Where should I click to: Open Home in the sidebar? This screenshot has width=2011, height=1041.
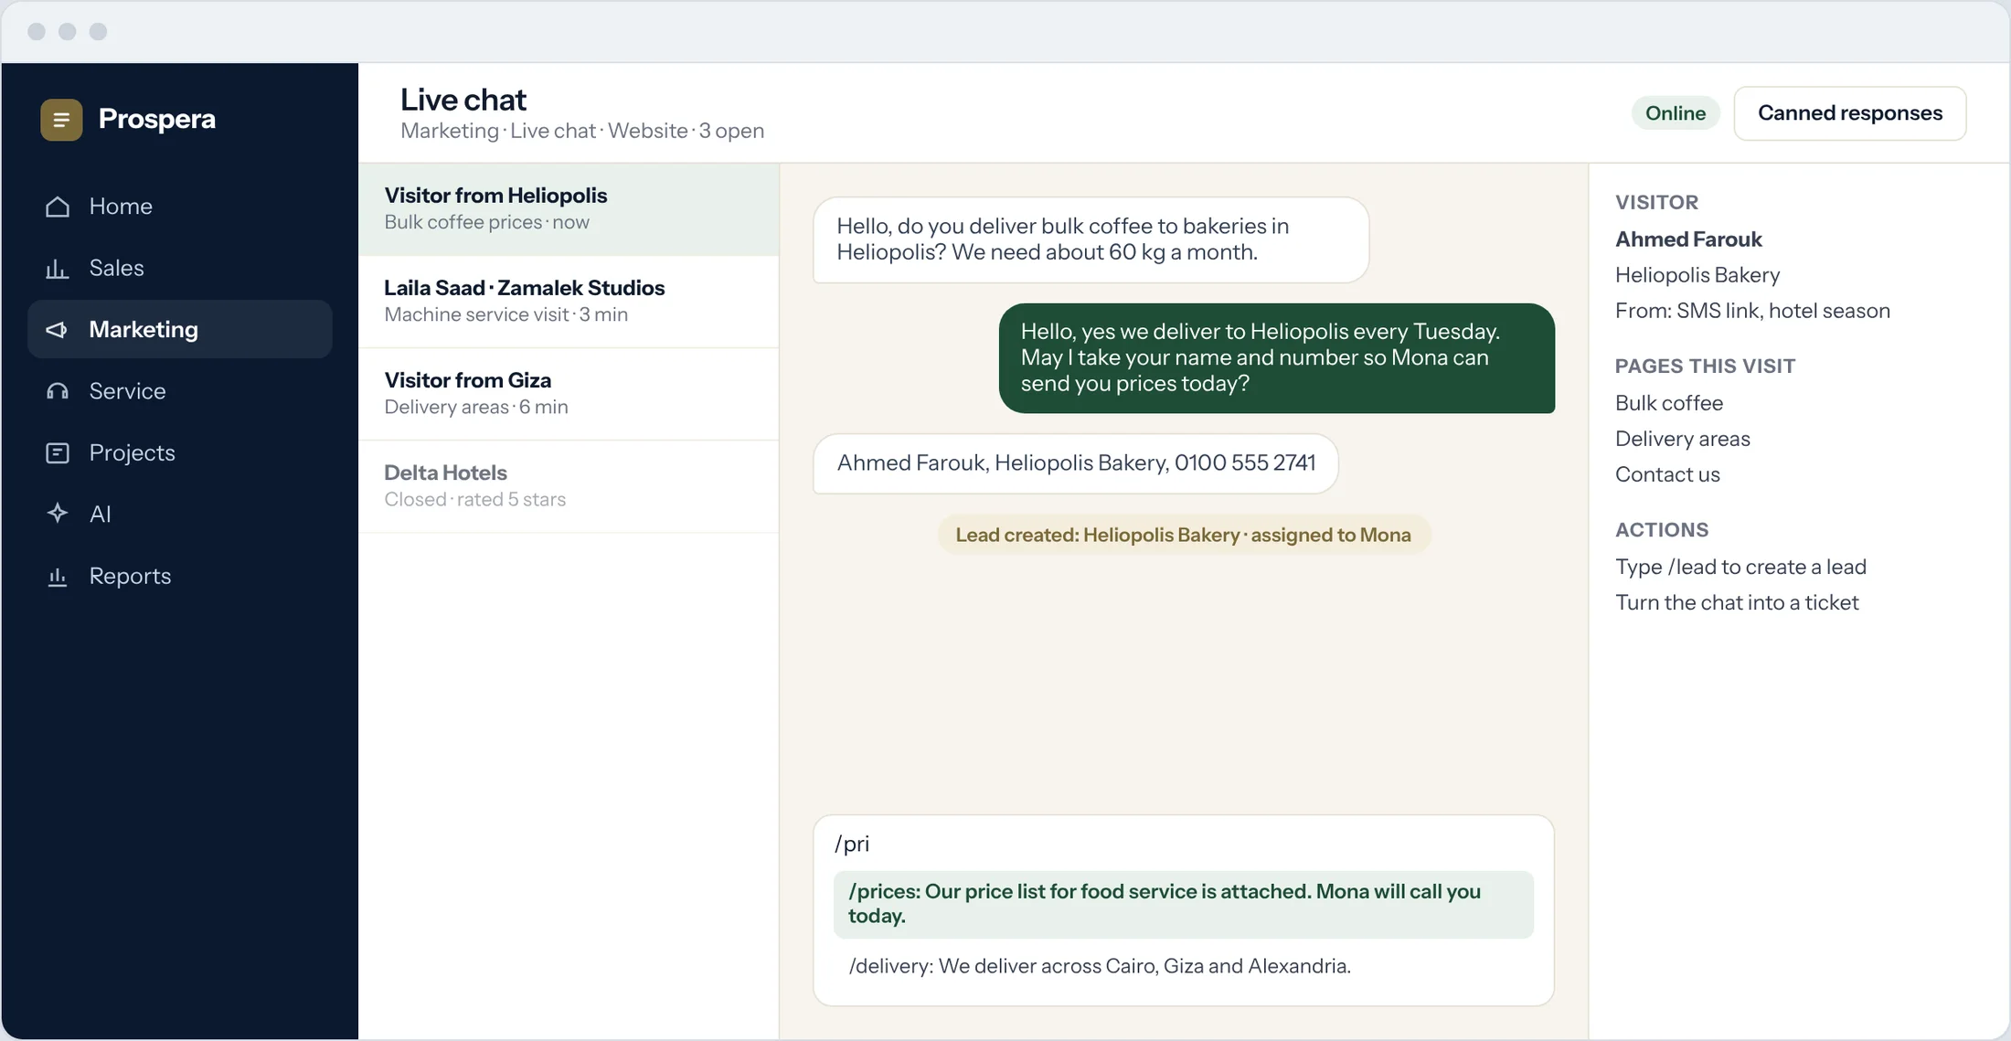(x=180, y=207)
